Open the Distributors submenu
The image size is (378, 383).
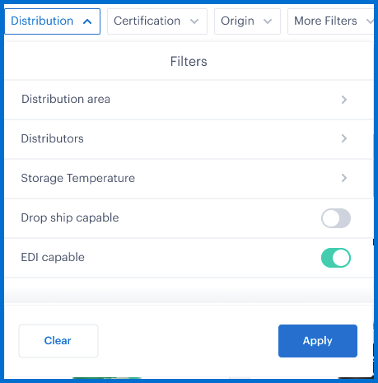click(189, 138)
